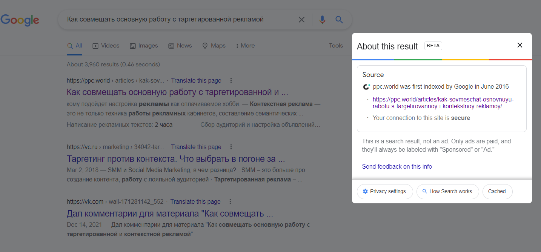Close the About this result panel
The width and height of the screenshot is (541, 252).
click(x=519, y=45)
